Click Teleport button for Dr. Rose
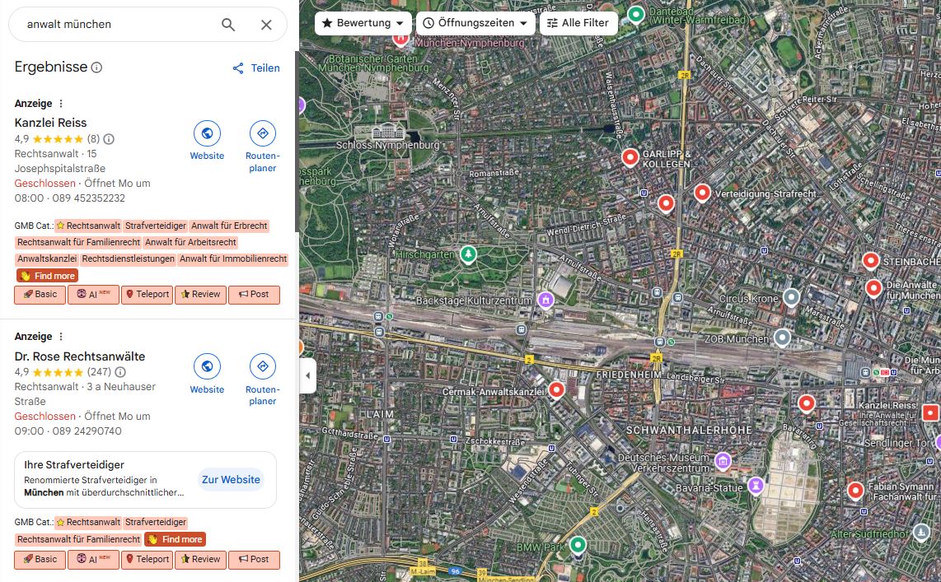Image resolution: width=941 pixels, height=582 pixels. tap(147, 559)
